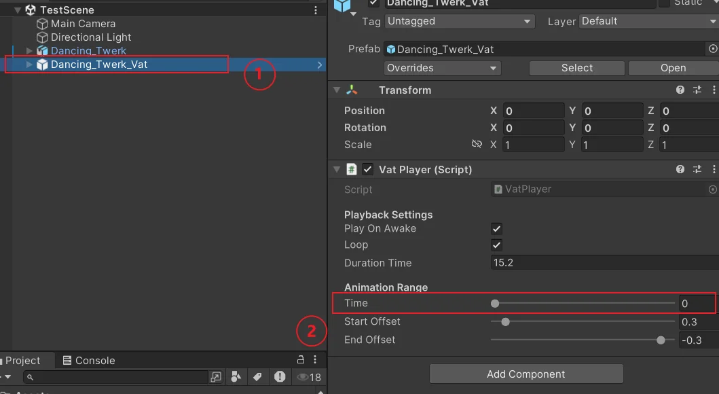Edit Position X field
The height and width of the screenshot is (394, 719).
tap(534, 111)
